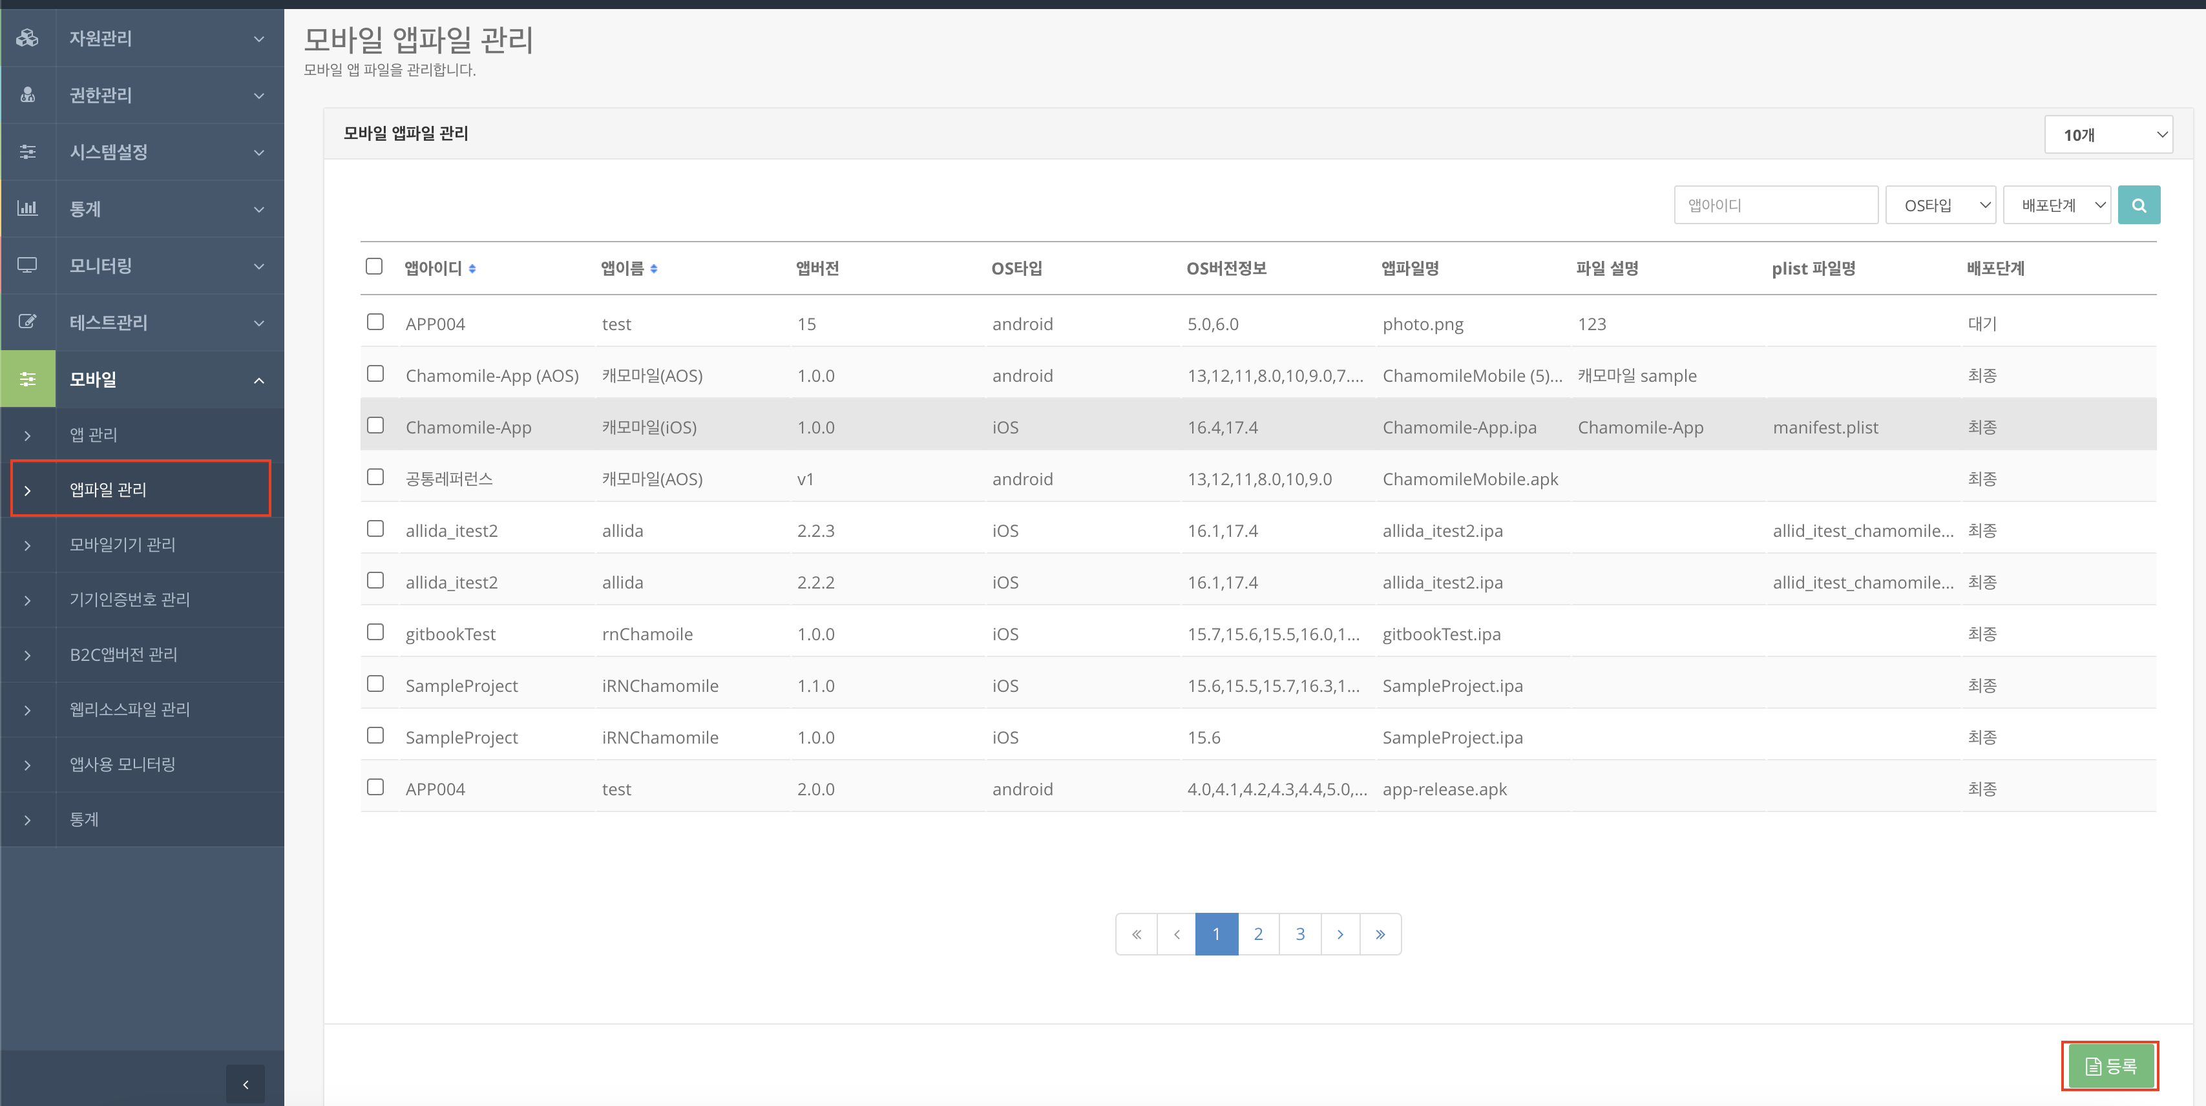The height and width of the screenshot is (1106, 2206).
Task: Click arrow icon beside 기기인증번호 관리
Action: tap(27, 600)
